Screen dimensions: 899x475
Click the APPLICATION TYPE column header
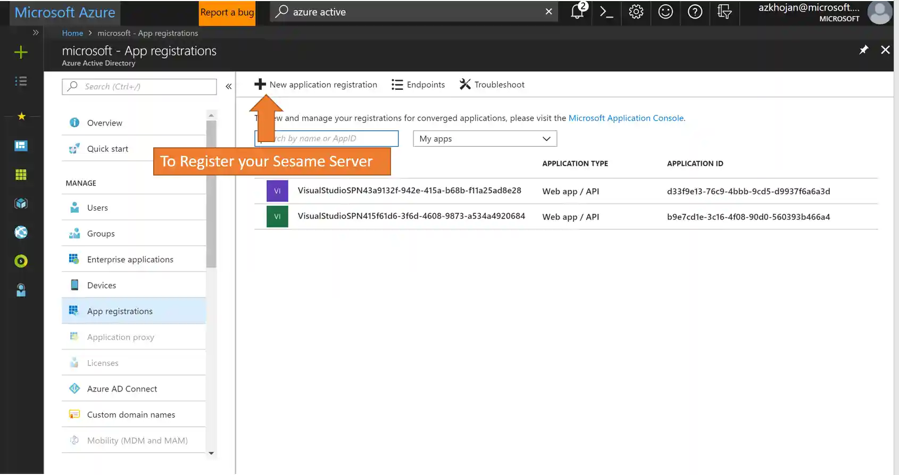575,164
